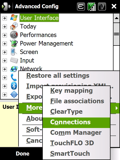Close Advanced Config with the X button
Viewport: 120px width, 160px height.
click(114, 6)
